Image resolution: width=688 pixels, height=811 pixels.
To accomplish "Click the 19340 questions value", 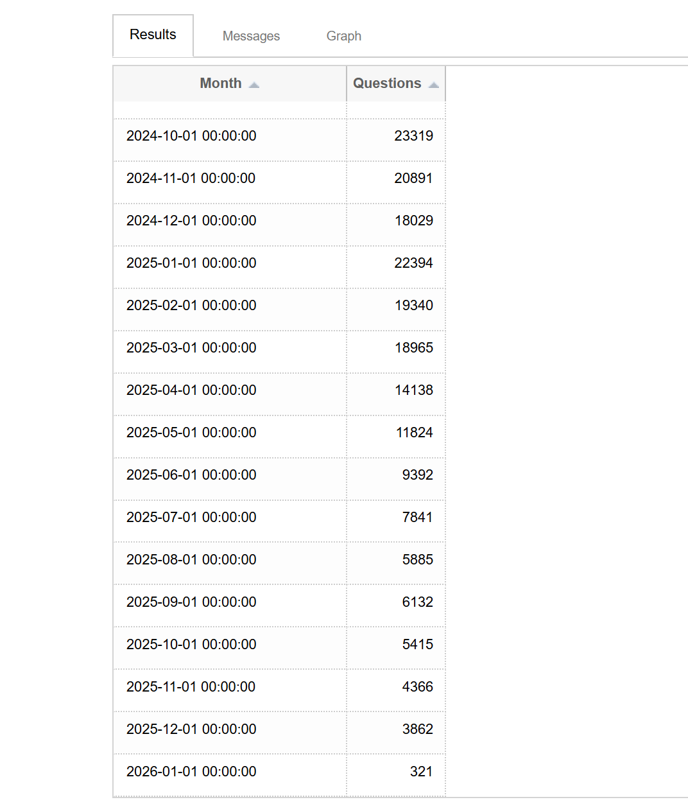I will (413, 306).
